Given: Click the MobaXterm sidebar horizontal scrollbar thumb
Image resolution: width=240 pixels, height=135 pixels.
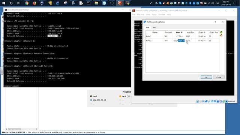Looking at the screenshot, I should pos(14,129).
